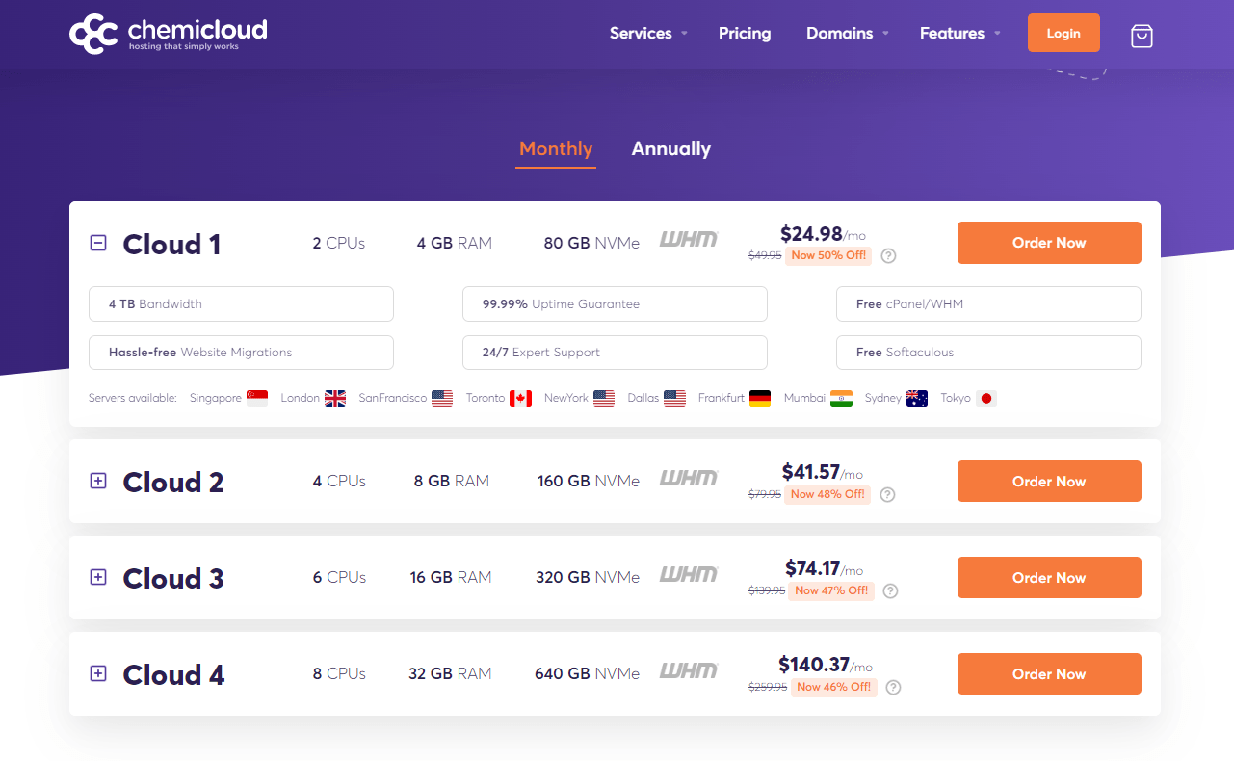Switch to Monthly billing tab
The width and height of the screenshot is (1234, 761).
click(x=556, y=149)
